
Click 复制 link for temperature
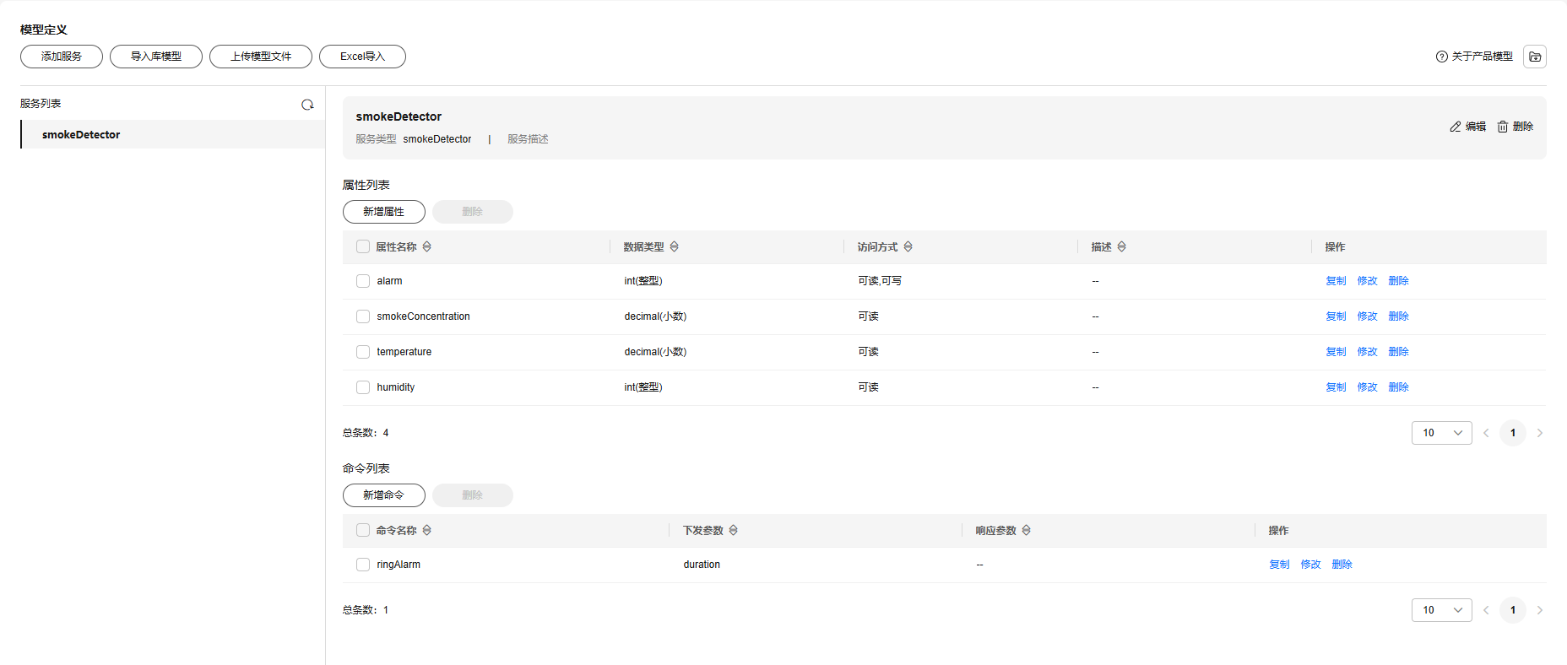click(x=1336, y=352)
